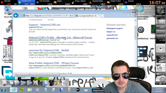Click the 51,400,000 Results count text
The width and height of the screenshot is (166, 93).
36,20
